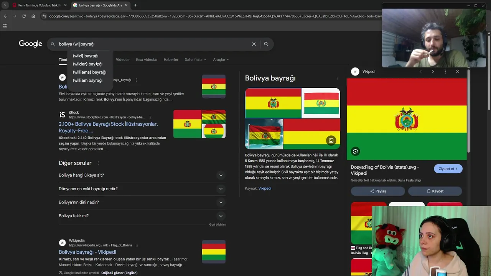The height and width of the screenshot is (276, 491).
Task: Click 'Daha Fazla Bilgi' link
Action: (409, 181)
